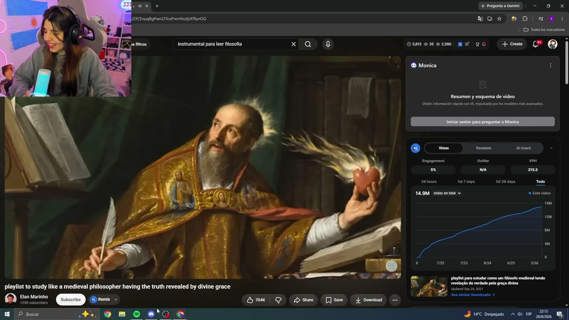
Task: Select the 1st 7 days range
Action: pos(466,182)
